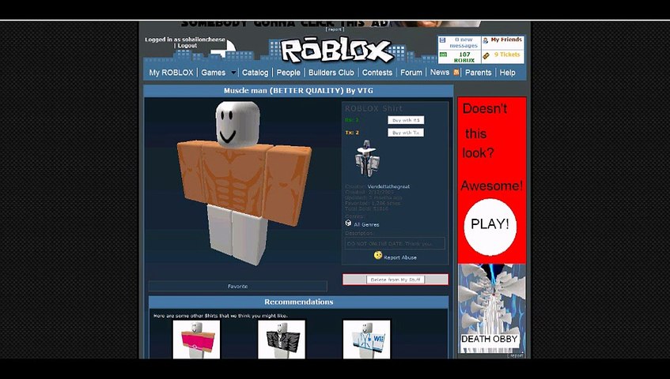Click the News RSS feed icon
670x379 pixels.
(x=456, y=73)
